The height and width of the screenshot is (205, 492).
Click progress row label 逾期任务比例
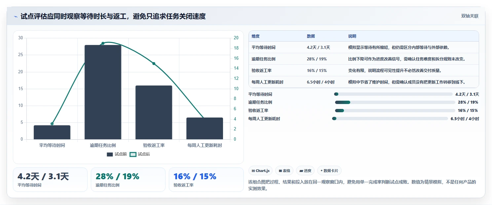260,102
